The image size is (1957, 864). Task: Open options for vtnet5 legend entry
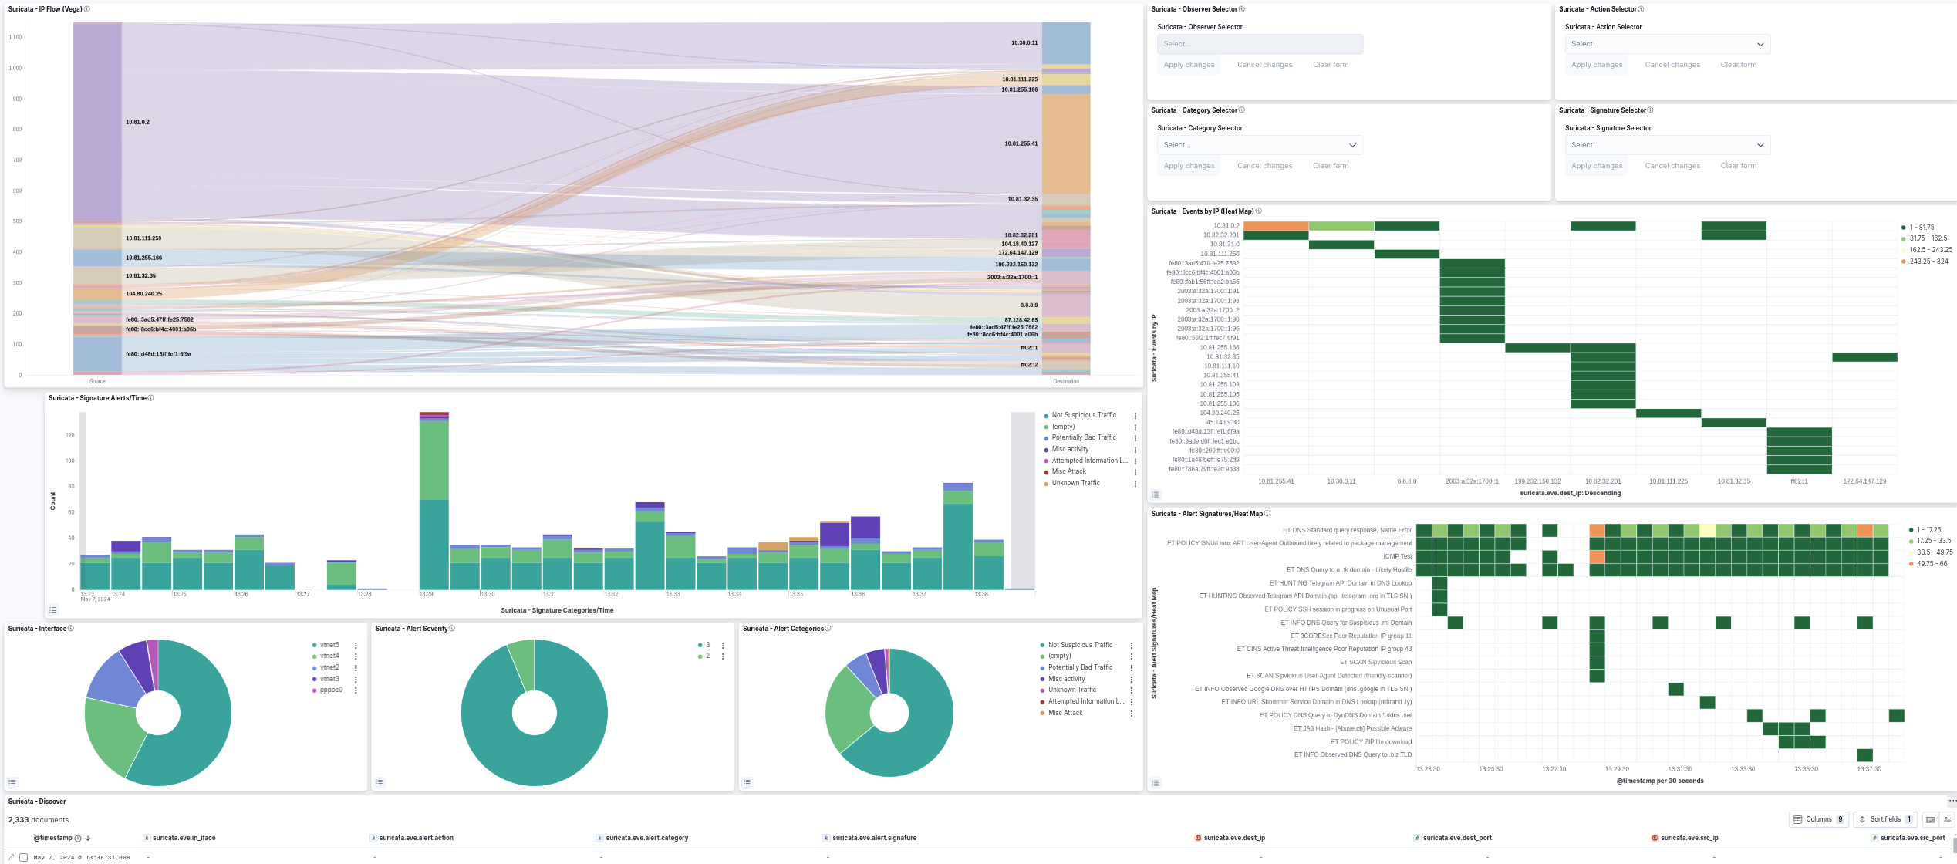[356, 645]
